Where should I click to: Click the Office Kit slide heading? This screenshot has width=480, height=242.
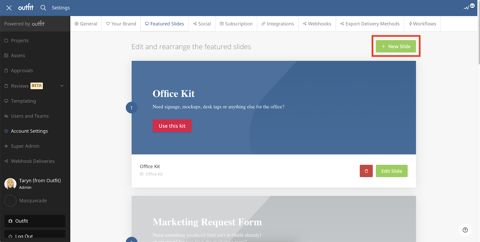[x=174, y=94]
